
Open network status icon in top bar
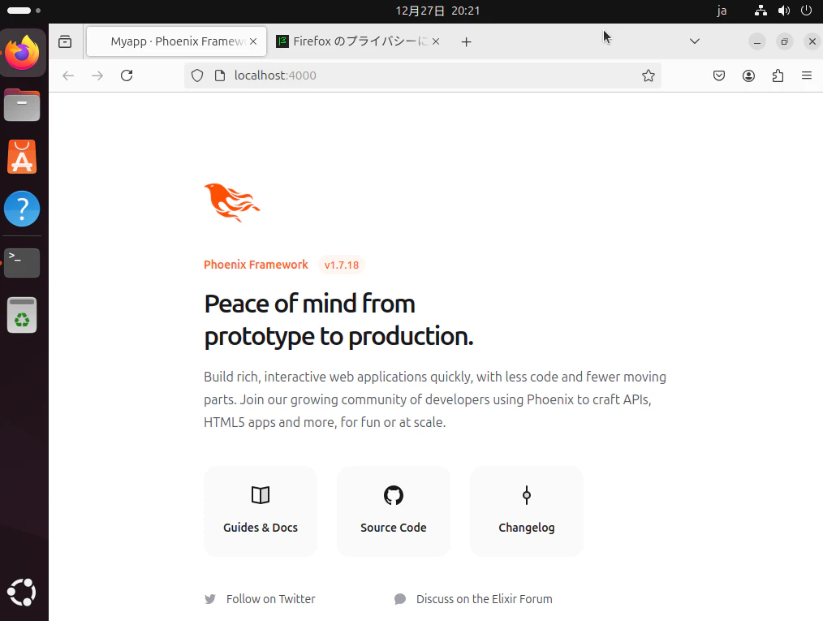coord(761,11)
